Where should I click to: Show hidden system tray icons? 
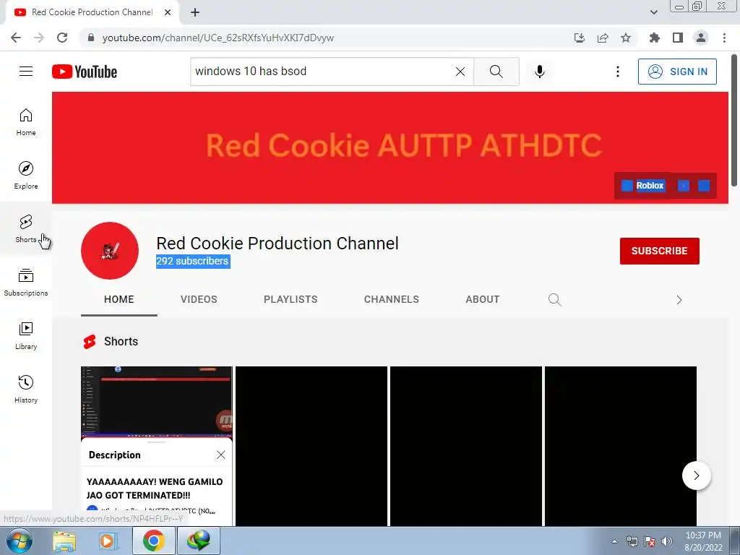click(x=614, y=541)
